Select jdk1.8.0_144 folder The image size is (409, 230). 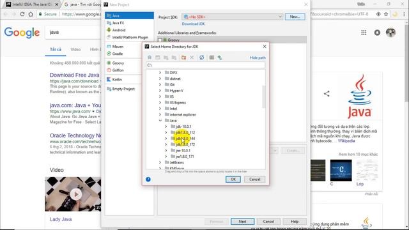tap(185, 139)
